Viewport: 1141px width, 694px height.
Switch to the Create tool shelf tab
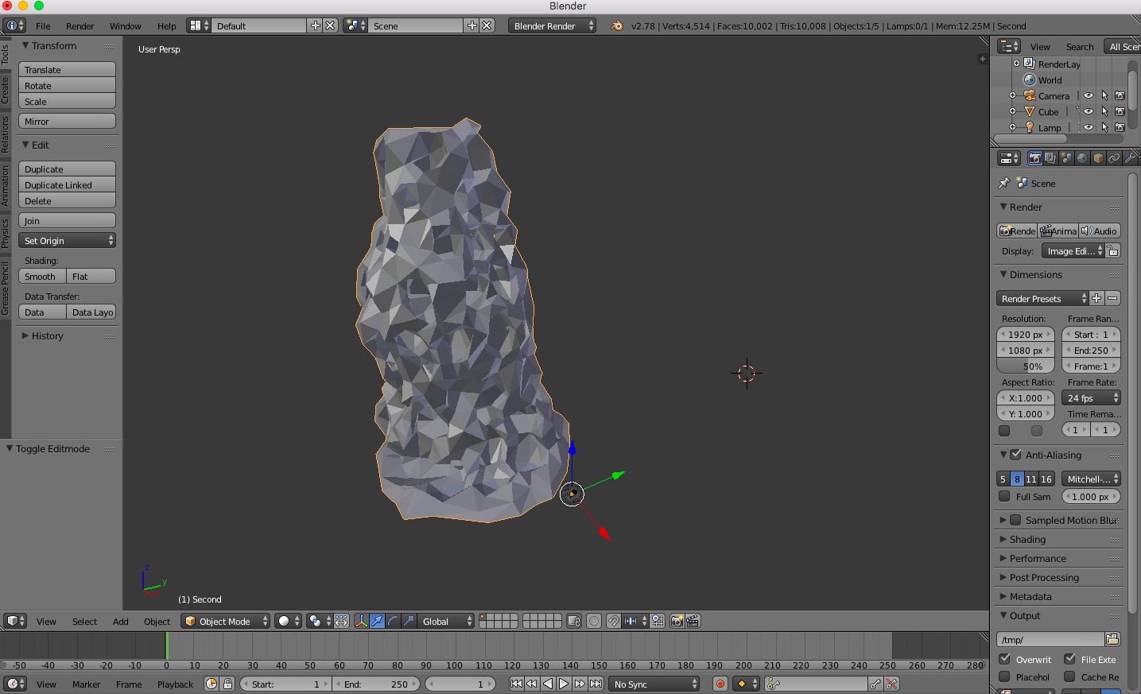click(5, 90)
